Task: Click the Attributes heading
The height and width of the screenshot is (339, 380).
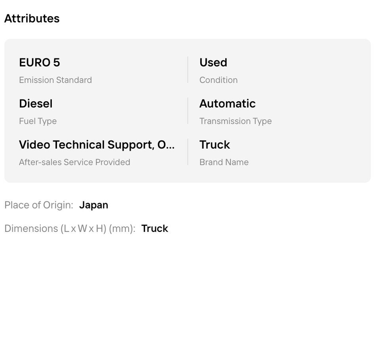Action: click(x=32, y=19)
